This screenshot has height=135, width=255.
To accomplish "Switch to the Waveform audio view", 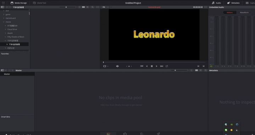I will 244,12.
